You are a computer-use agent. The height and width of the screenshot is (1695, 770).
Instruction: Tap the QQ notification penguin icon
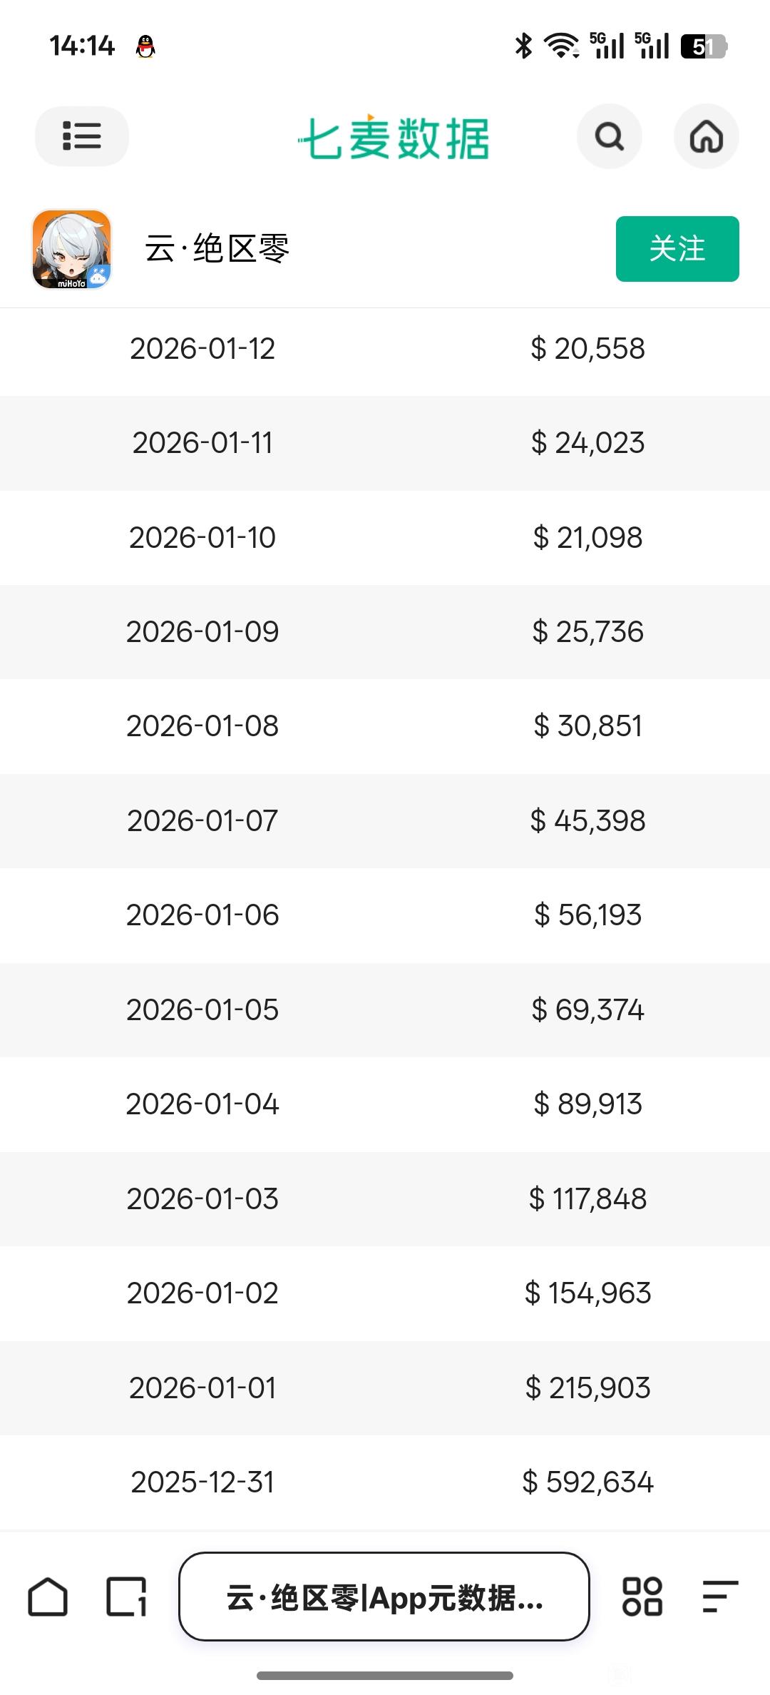pos(145,47)
